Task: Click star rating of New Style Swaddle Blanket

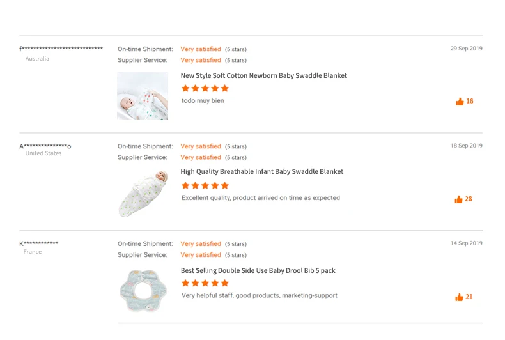Action: tap(205, 88)
